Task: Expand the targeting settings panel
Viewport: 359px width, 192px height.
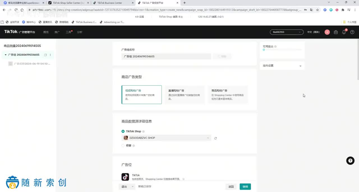Action: click(x=282, y=66)
